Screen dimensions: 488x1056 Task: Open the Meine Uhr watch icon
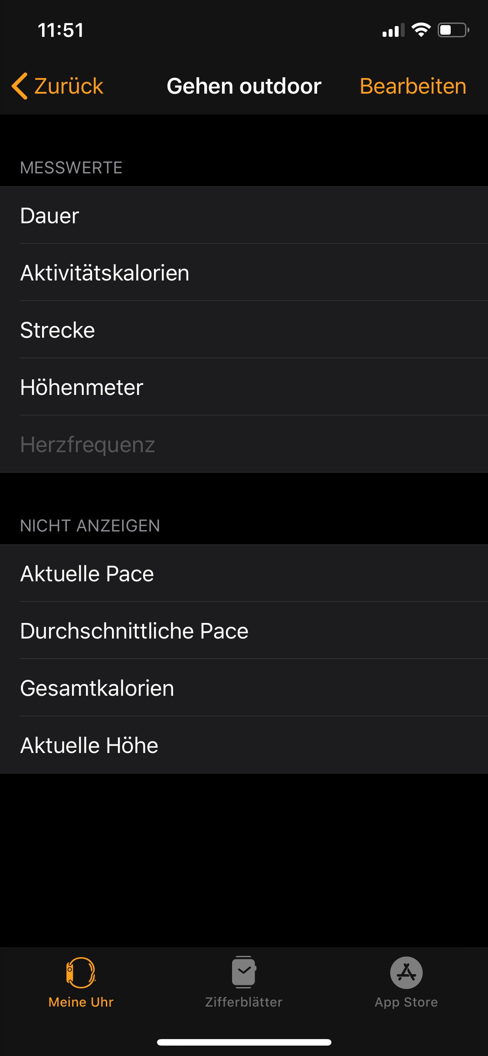81,972
